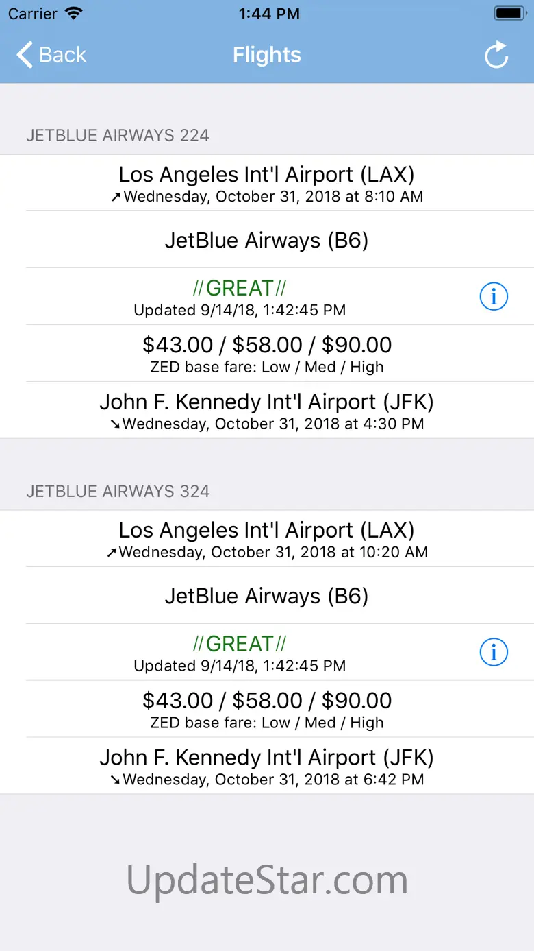
Task: Tap JETBLUE AIRWAYS 324 section header
Action: (118, 492)
